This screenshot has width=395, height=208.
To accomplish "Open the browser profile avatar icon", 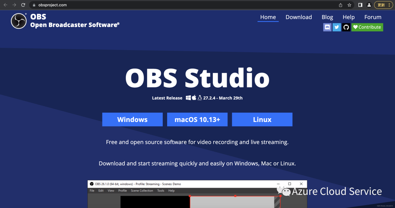I will click(x=369, y=5).
